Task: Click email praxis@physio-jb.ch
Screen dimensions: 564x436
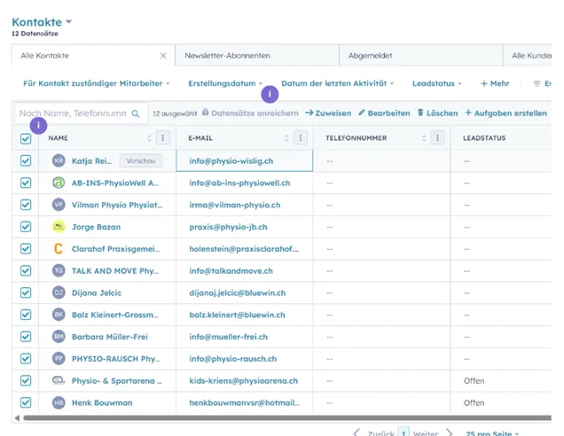Action: (228, 227)
